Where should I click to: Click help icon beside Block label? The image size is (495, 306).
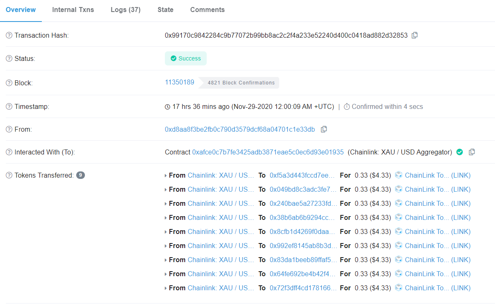coord(9,83)
